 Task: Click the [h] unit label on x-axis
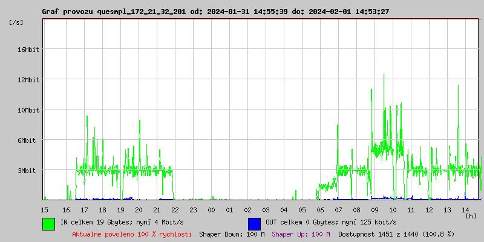[471, 215]
